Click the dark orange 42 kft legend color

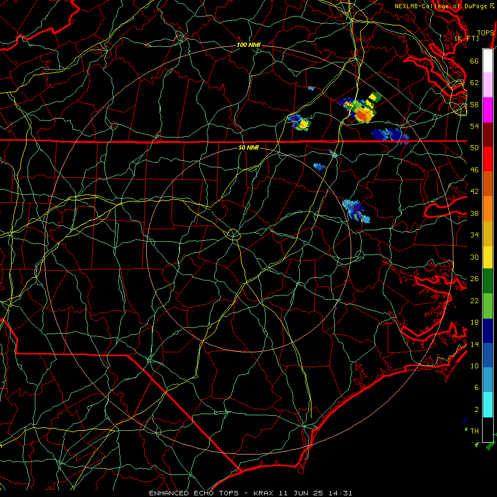click(488, 183)
